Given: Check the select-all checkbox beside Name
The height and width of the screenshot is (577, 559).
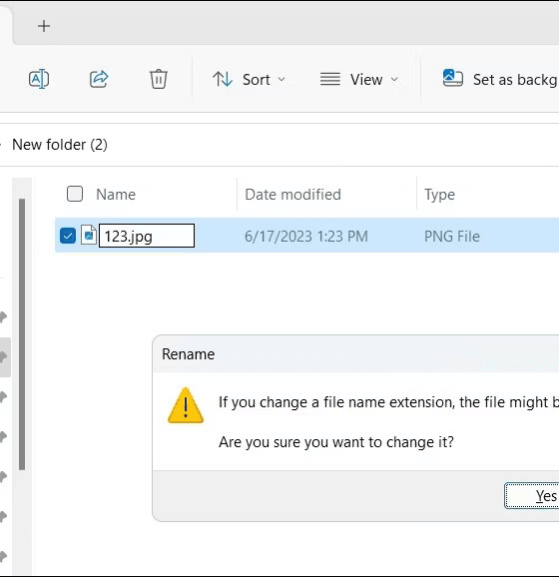Looking at the screenshot, I should click(x=75, y=194).
